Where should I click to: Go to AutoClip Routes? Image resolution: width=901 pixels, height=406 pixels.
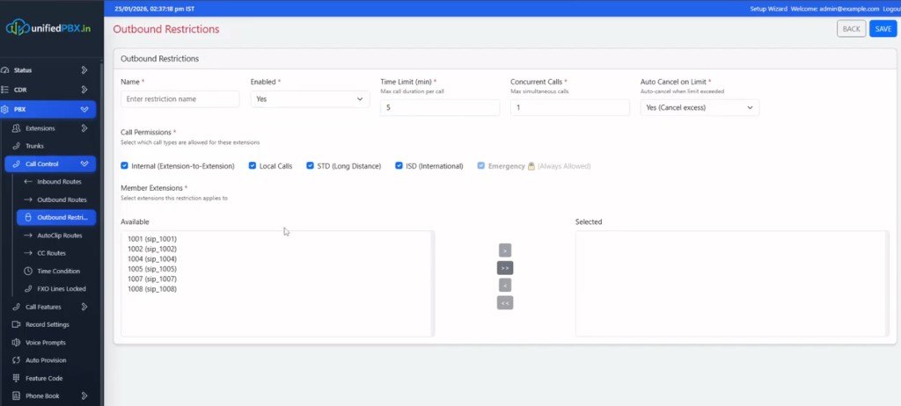[x=60, y=236]
